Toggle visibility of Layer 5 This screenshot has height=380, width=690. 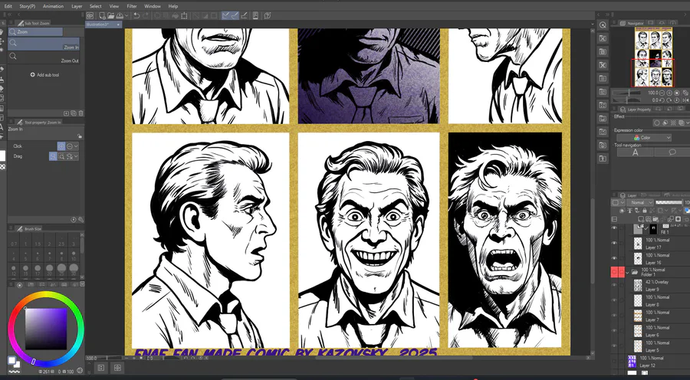(614, 346)
